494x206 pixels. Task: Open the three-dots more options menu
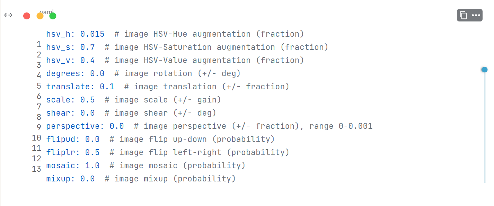point(476,15)
